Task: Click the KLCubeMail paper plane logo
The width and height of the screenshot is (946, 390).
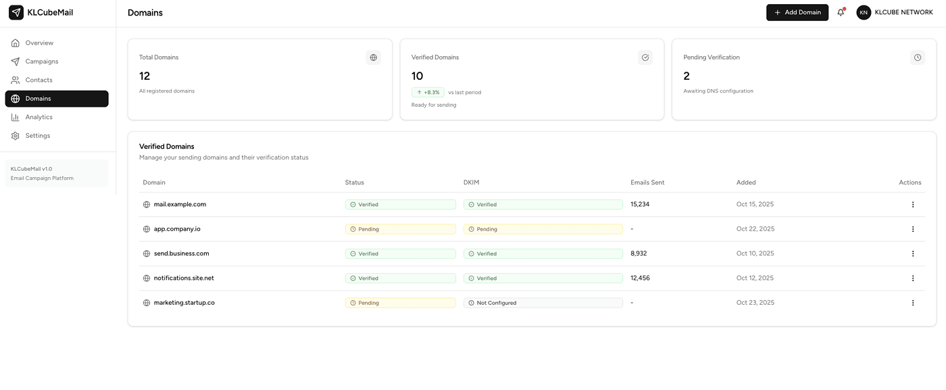Action: coord(16,12)
